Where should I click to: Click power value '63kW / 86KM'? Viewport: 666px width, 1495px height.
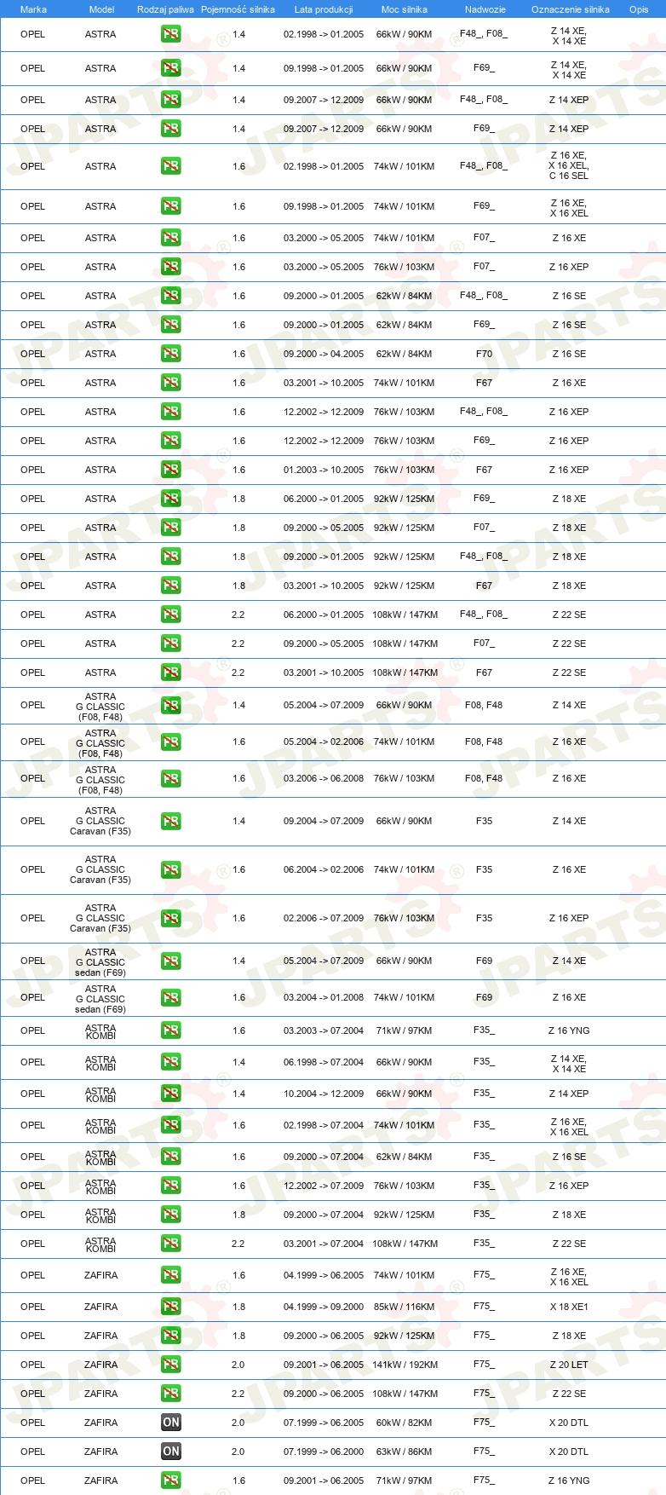click(405, 1452)
